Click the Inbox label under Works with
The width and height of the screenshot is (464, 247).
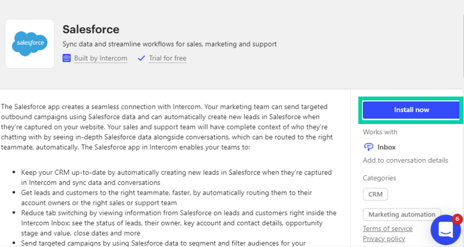click(387, 147)
